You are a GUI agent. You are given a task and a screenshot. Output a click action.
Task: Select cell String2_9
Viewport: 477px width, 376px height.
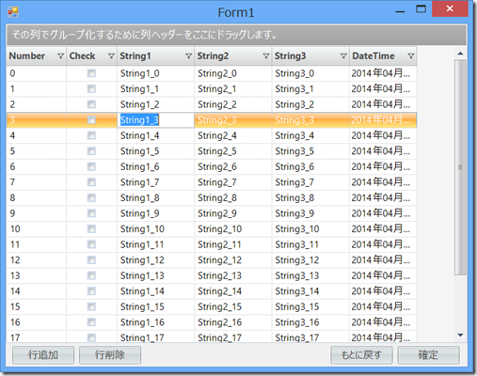pyautogui.click(x=233, y=213)
